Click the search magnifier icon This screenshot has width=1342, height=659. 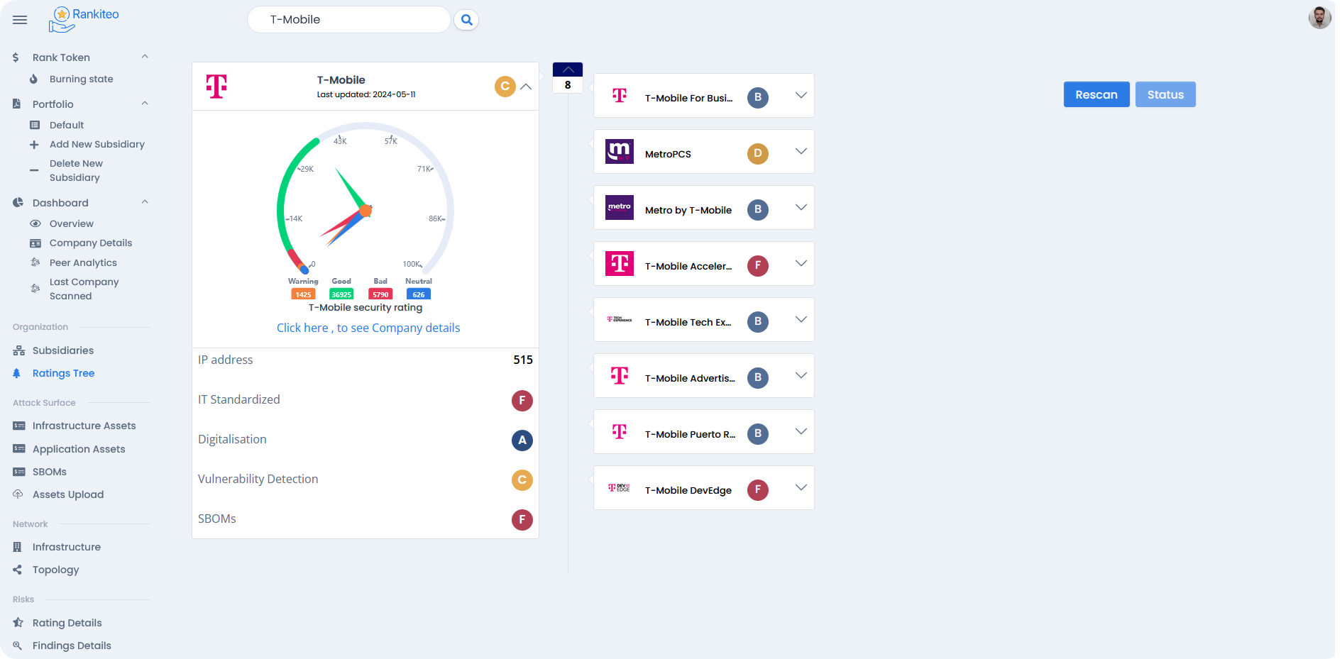466,20
